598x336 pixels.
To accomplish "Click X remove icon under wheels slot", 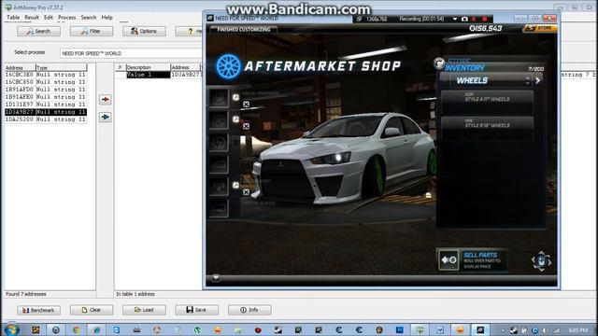I will [x=247, y=126].
